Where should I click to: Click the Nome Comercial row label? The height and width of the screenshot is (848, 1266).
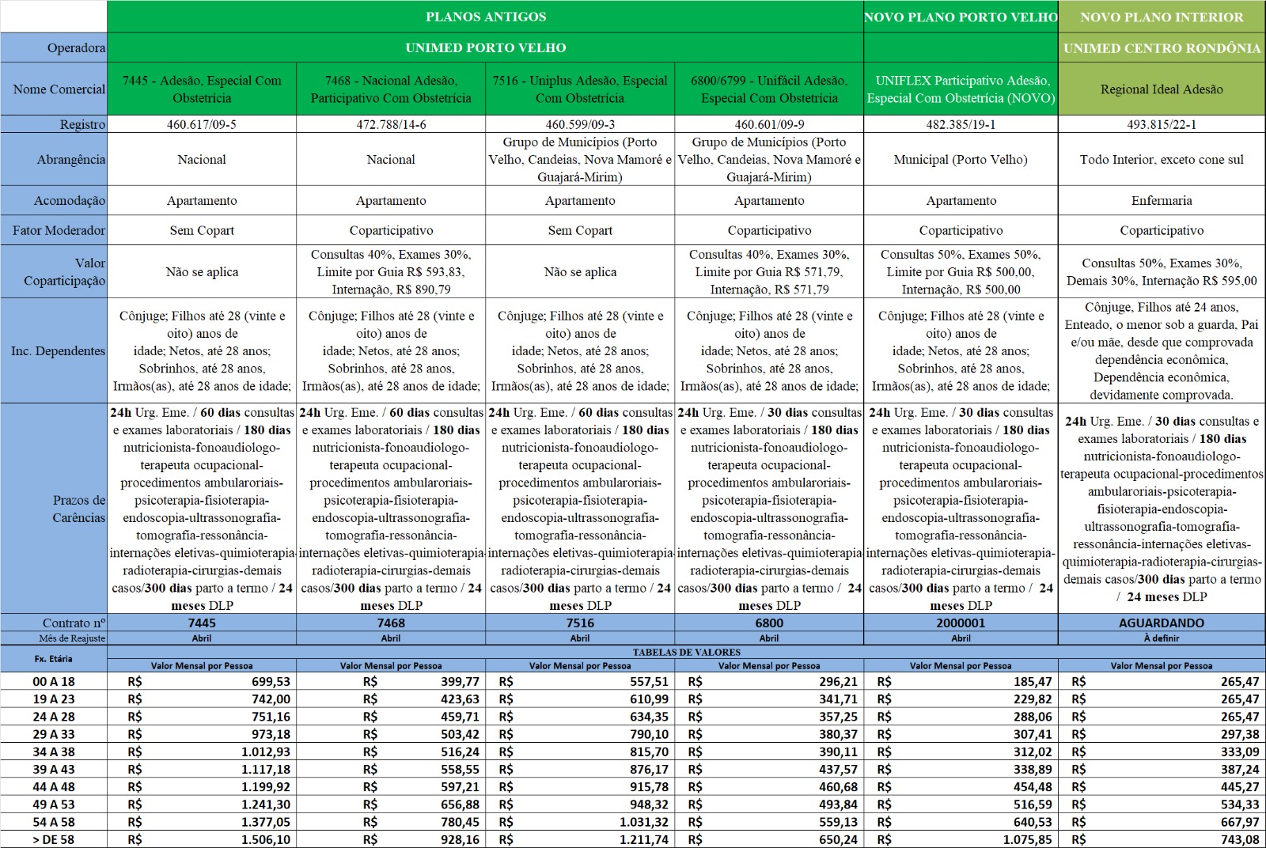click(54, 89)
